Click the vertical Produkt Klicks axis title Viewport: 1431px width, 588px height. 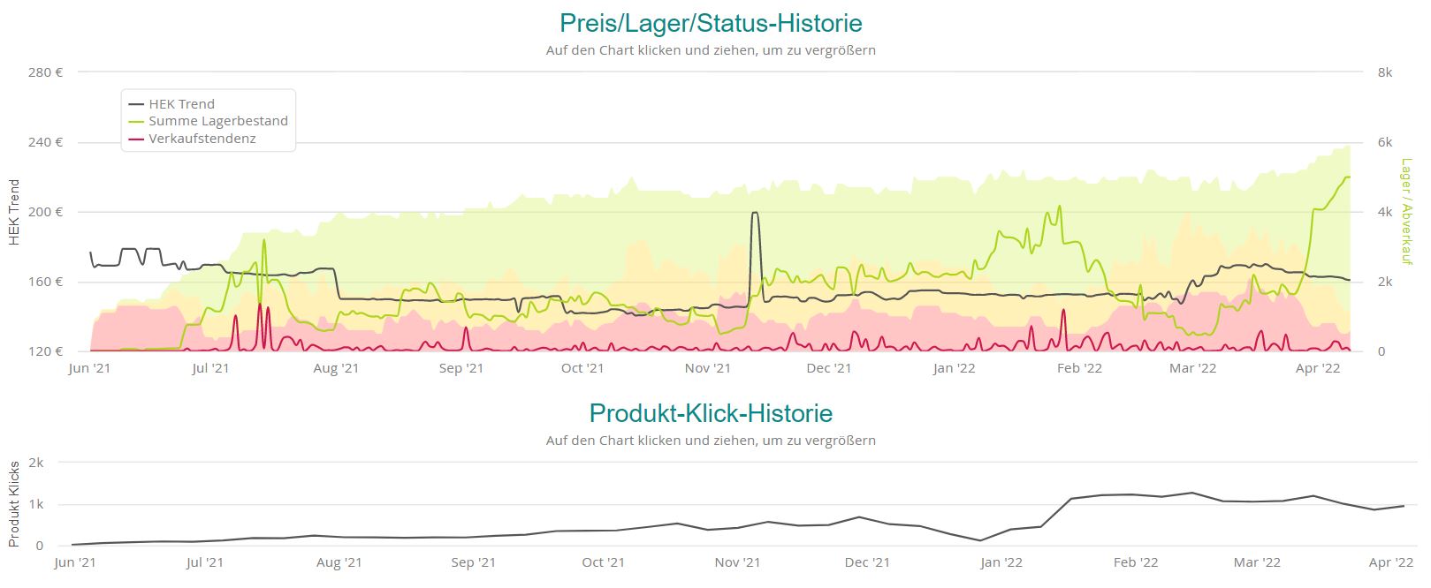(x=14, y=504)
